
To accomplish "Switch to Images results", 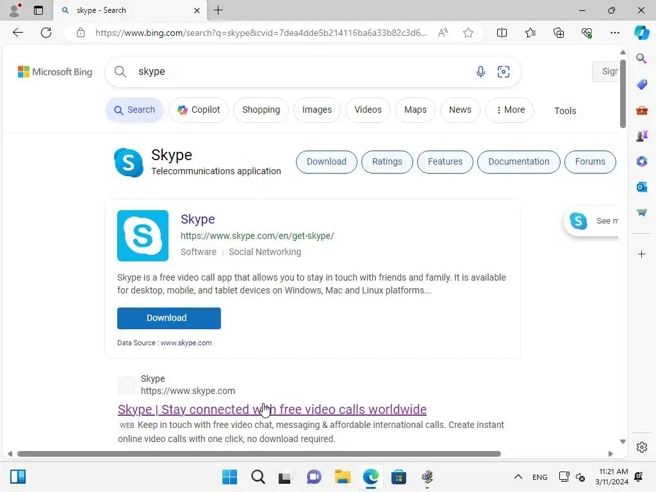I will 316,110.
